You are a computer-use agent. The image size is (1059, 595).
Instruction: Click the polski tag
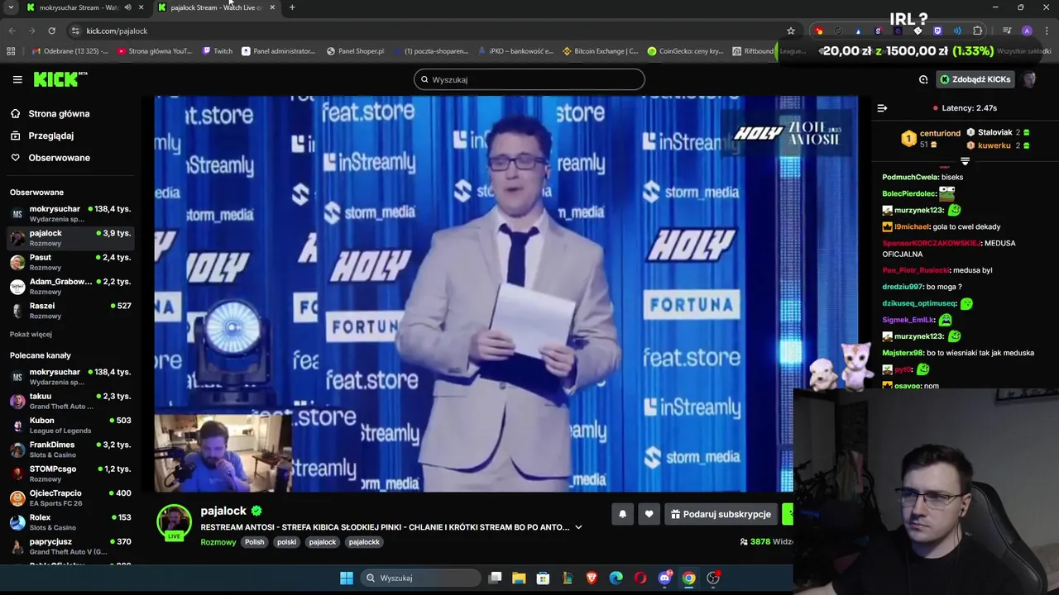(x=286, y=542)
